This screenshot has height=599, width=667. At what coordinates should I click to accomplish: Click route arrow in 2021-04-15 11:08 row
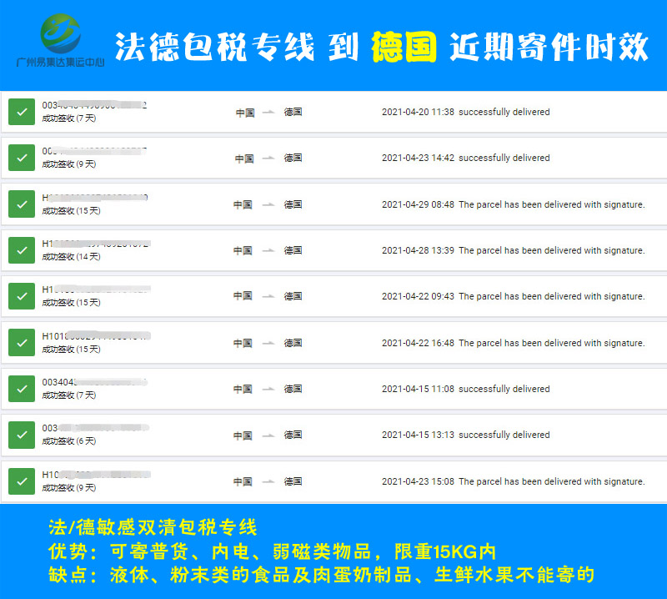268,389
